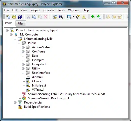Expand the Configure folder
Image resolution: width=131 pixels, height=121 pixels.
23,51
